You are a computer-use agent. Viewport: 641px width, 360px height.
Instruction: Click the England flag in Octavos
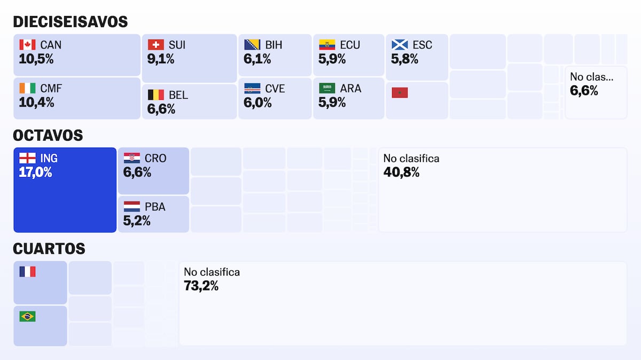click(x=27, y=158)
